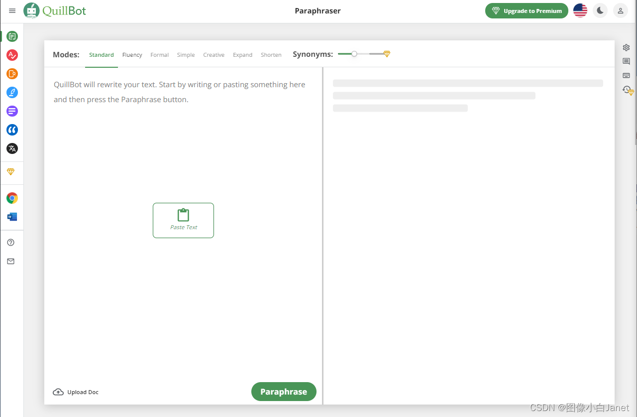The image size is (637, 417).
Task: Open the language flag selector
Action: (580, 10)
